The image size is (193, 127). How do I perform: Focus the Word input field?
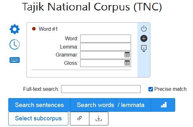click(x=106, y=39)
